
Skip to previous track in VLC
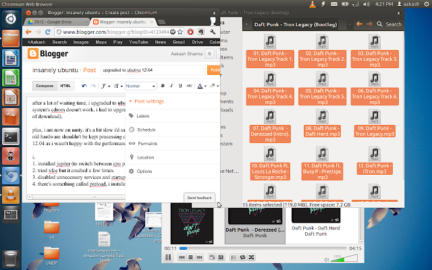182,257
